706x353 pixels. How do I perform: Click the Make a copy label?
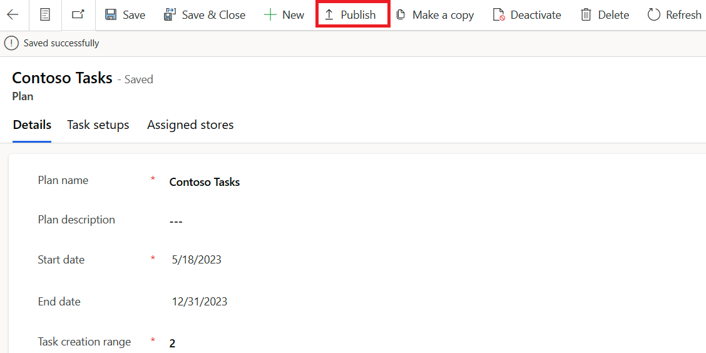point(443,15)
